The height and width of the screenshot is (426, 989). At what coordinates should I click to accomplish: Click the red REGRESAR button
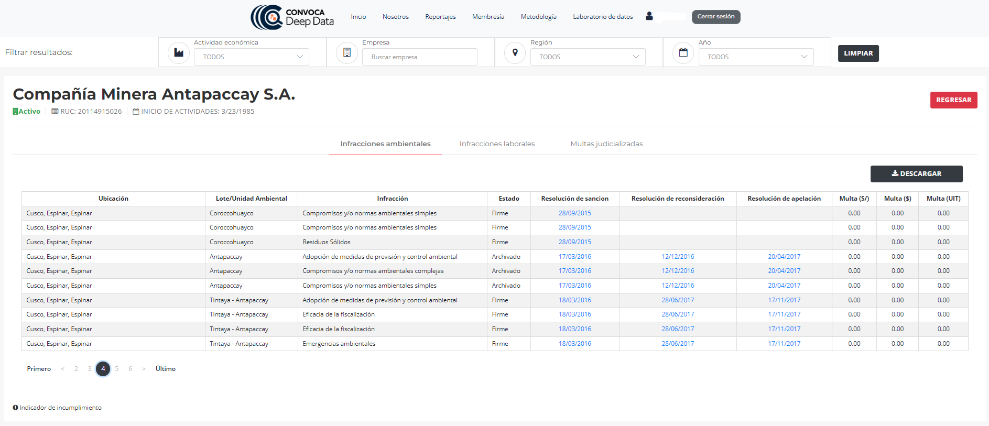954,100
